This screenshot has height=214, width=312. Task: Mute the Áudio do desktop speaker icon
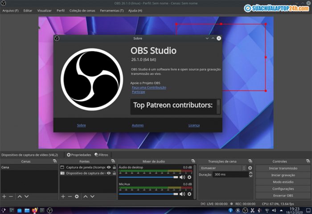[182, 177]
